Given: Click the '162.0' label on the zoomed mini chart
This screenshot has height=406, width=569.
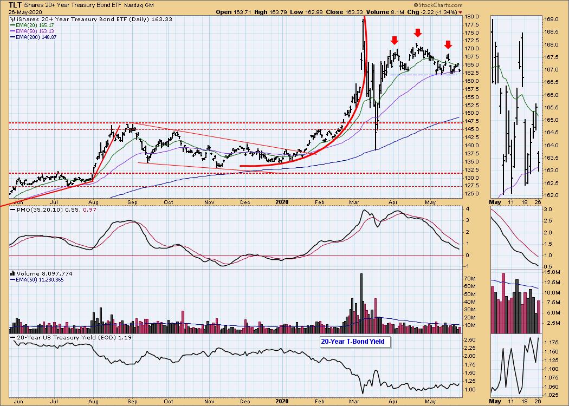Looking at the screenshot, I should point(550,195).
